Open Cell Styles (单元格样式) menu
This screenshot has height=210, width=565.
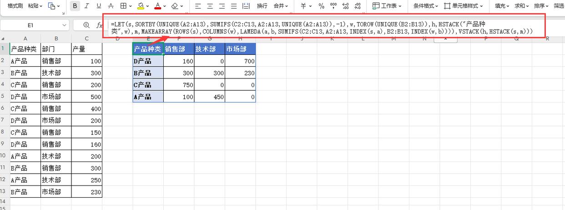(x=464, y=6)
